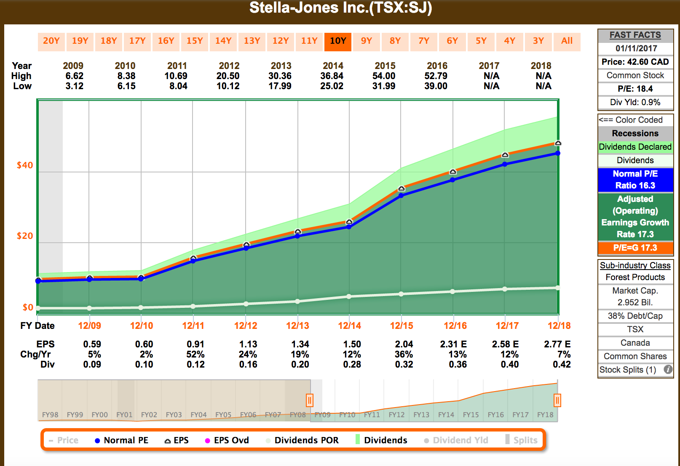
Task: Click the FY03 section of timeline navigator
Action: [174, 400]
